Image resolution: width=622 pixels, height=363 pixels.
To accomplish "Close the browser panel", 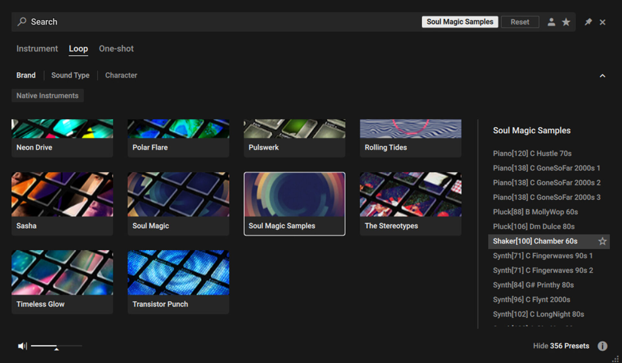I will point(602,22).
